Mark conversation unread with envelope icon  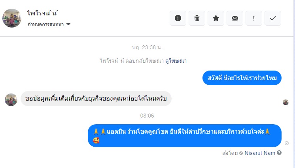point(235,18)
